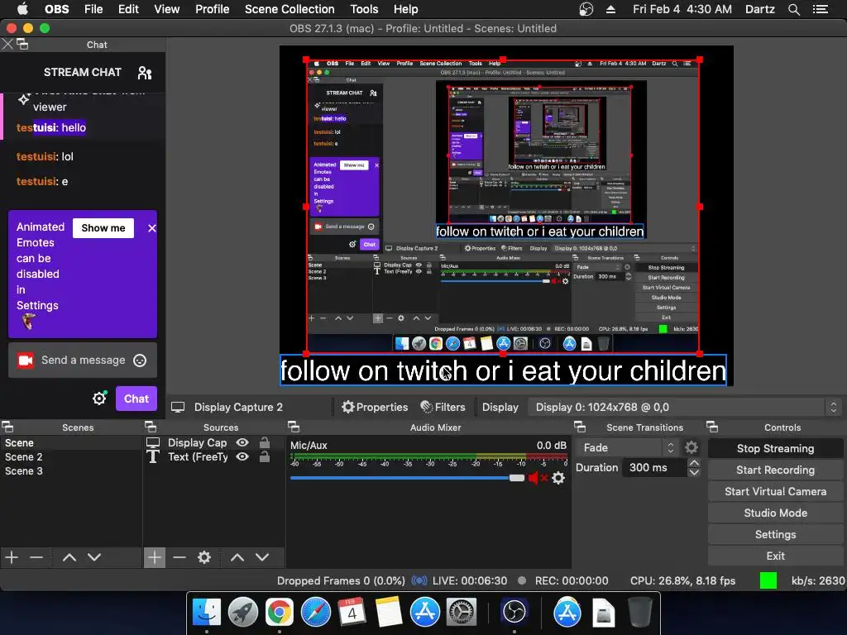Image resolution: width=847 pixels, height=635 pixels.
Task: Increase transition Duration with up stepper
Action: (x=694, y=463)
